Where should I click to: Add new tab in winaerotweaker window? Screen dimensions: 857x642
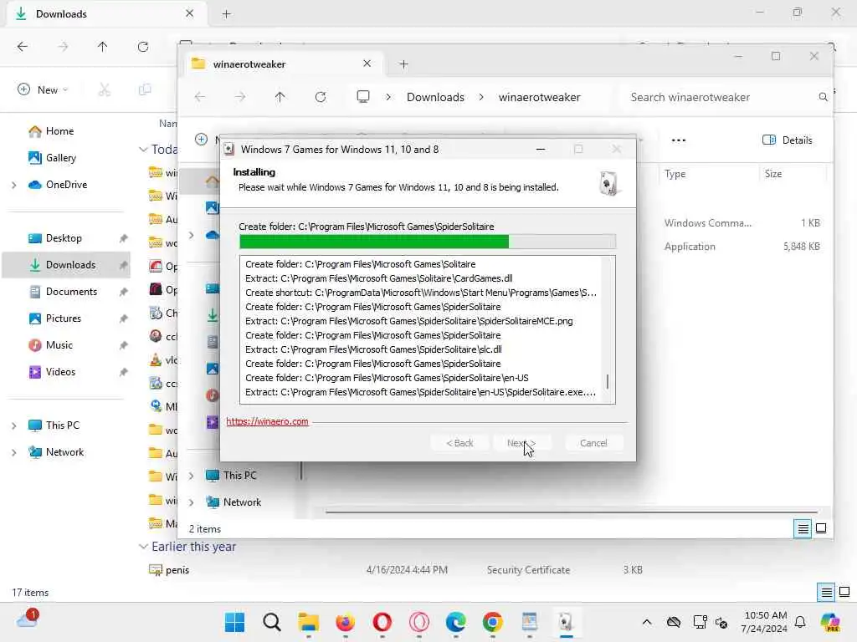[403, 64]
